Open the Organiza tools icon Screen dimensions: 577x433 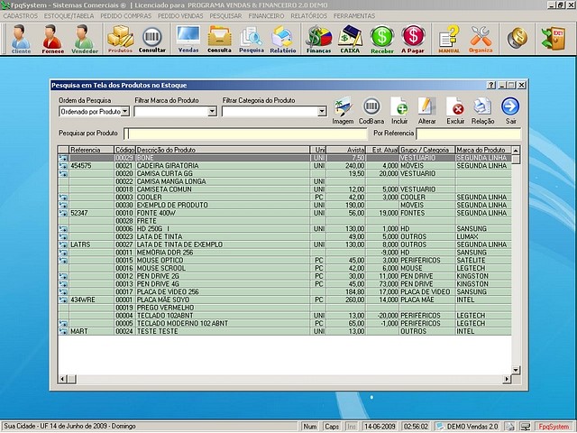[x=481, y=39]
